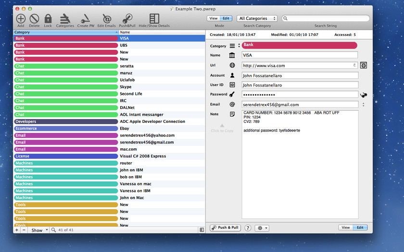Click the Push & Pull button at bottom
The width and height of the screenshot is (404, 252).
225,228
